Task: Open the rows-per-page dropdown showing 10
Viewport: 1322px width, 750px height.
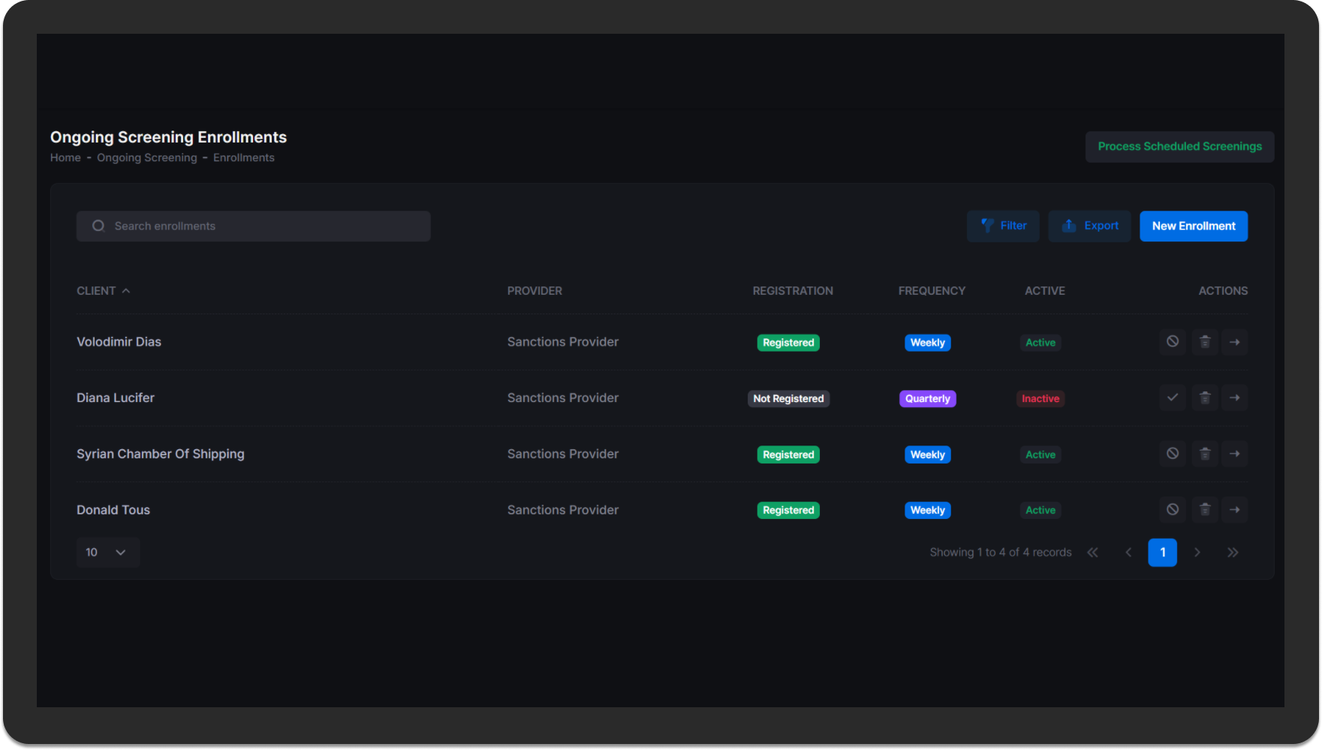Action: (107, 553)
